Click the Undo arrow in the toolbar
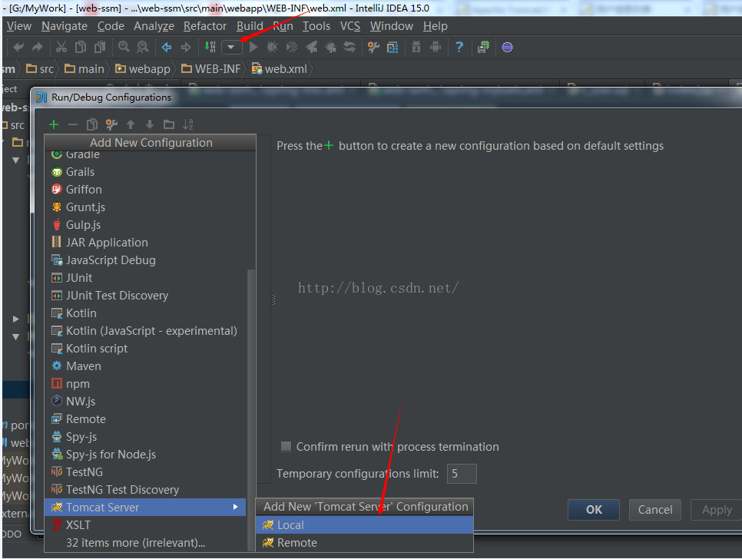The width and height of the screenshot is (742, 559). point(19,47)
